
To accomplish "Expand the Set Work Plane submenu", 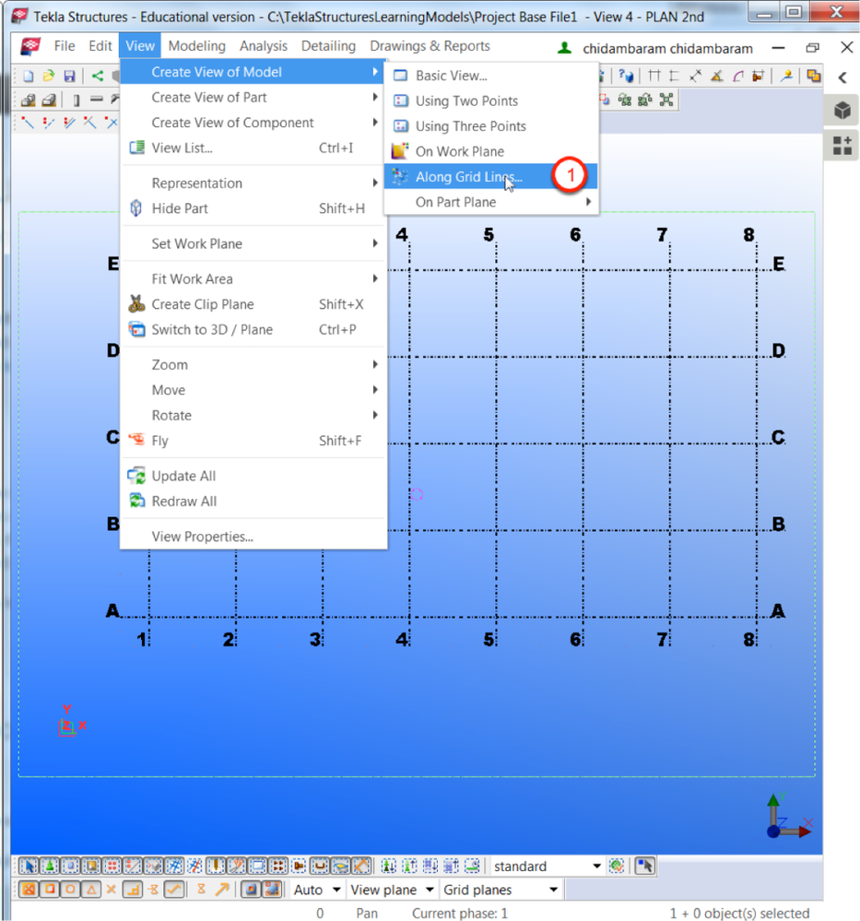I will (253, 243).
